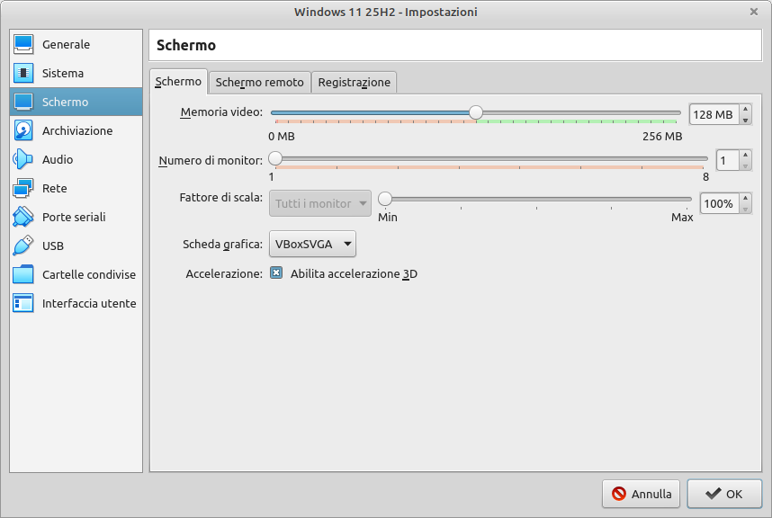
Task: Decrease Fattore di scala spinner value
Action: pyautogui.click(x=745, y=209)
